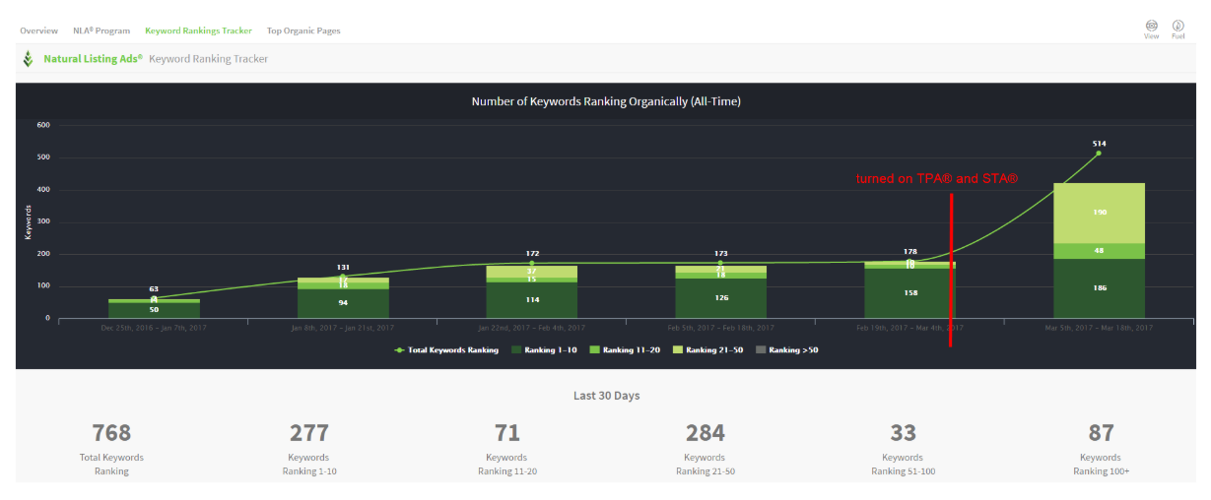Select the 94 bar segment
The width and height of the screenshot is (1211, 500).
tap(343, 303)
